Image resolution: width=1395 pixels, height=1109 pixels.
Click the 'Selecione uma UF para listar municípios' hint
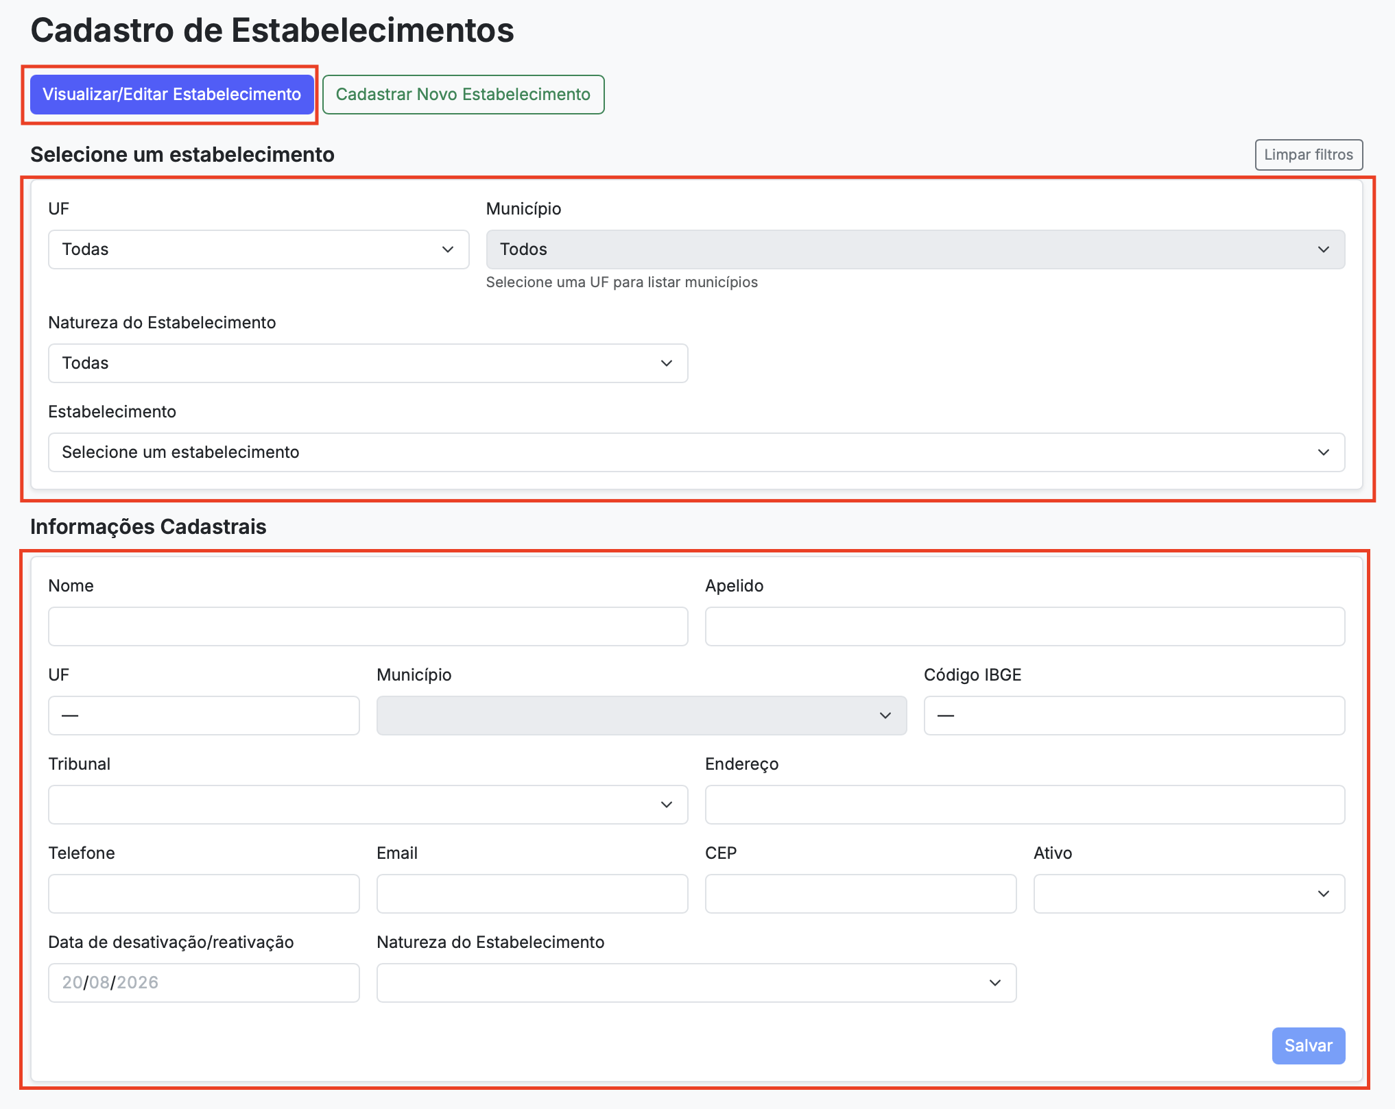point(621,282)
